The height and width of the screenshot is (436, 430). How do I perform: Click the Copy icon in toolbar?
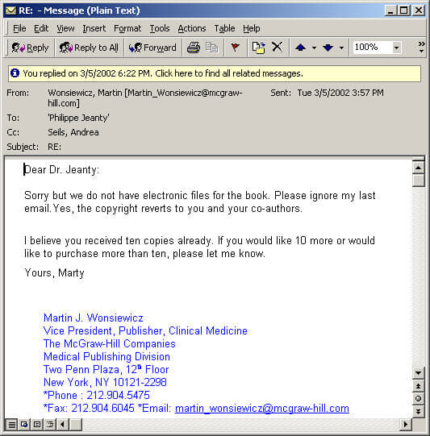tap(212, 48)
